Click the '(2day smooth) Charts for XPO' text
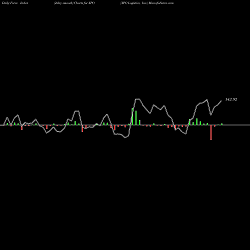Viewport: 250px width, 250px height. click(x=74, y=3)
